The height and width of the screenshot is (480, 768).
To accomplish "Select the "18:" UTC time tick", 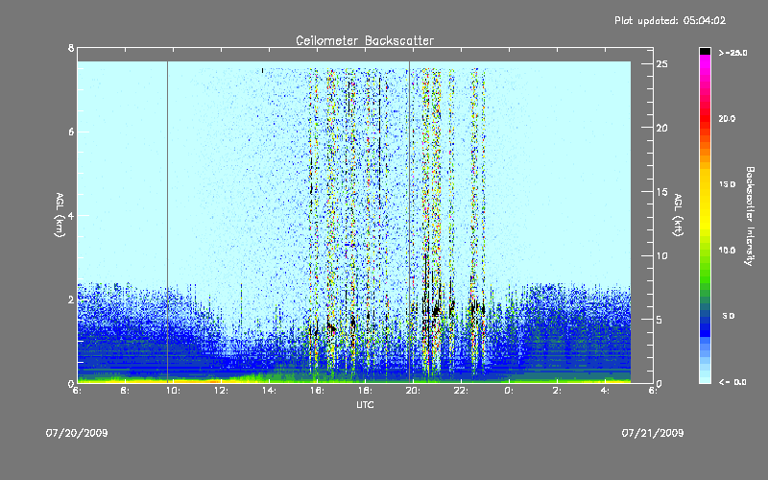I will (365, 391).
